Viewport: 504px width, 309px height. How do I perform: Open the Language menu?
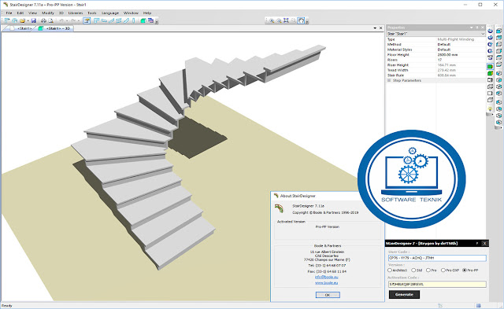click(110, 13)
